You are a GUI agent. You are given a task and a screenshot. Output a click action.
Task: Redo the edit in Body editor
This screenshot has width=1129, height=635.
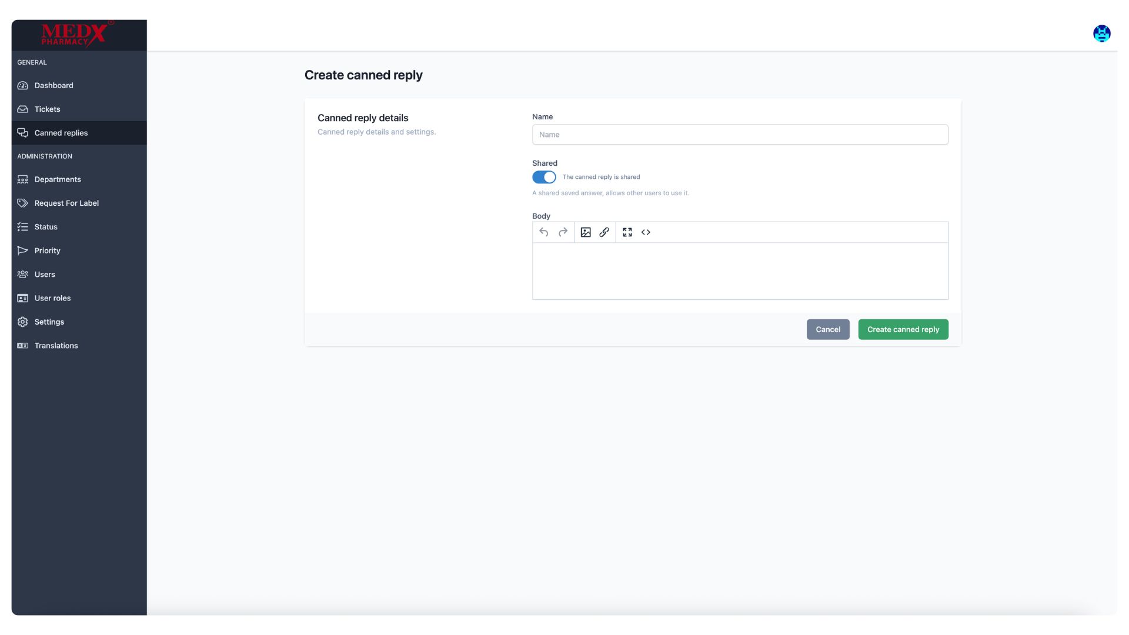coord(563,232)
